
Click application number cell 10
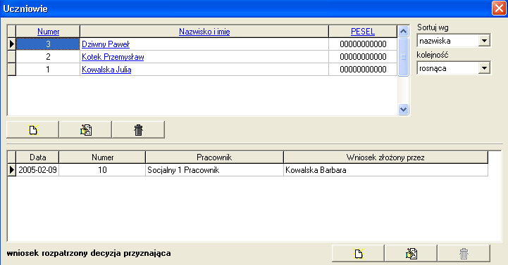pyautogui.click(x=102, y=170)
